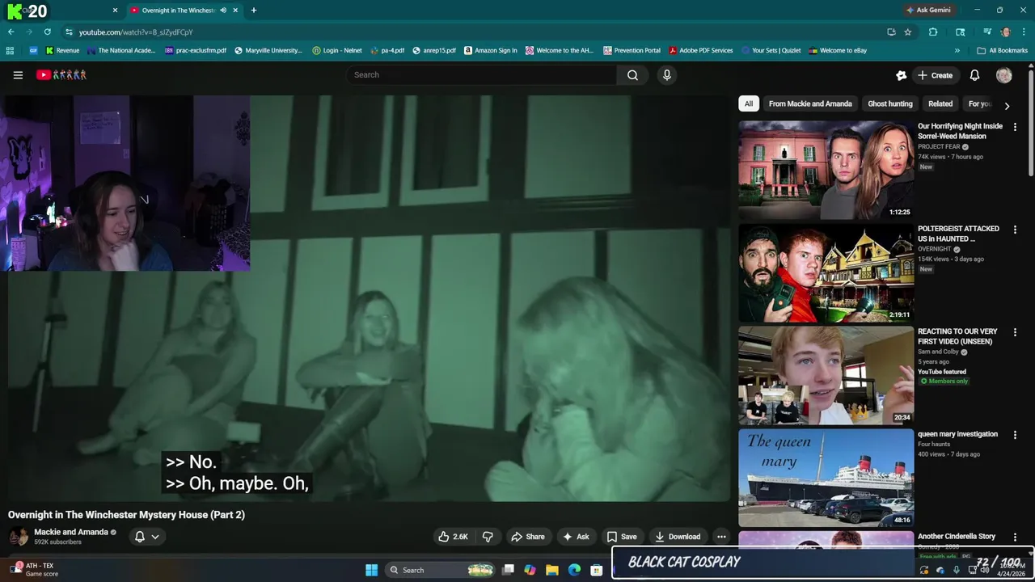Viewport: 1035px width, 582px height.
Task: Click the YouTube search magnifier button
Action: coord(632,75)
